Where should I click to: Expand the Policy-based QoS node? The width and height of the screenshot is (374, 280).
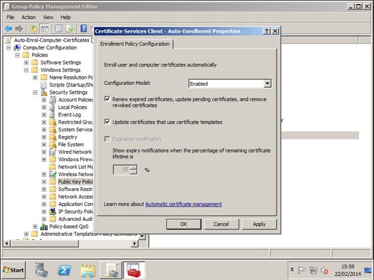pyautogui.click(x=35, y=226)
